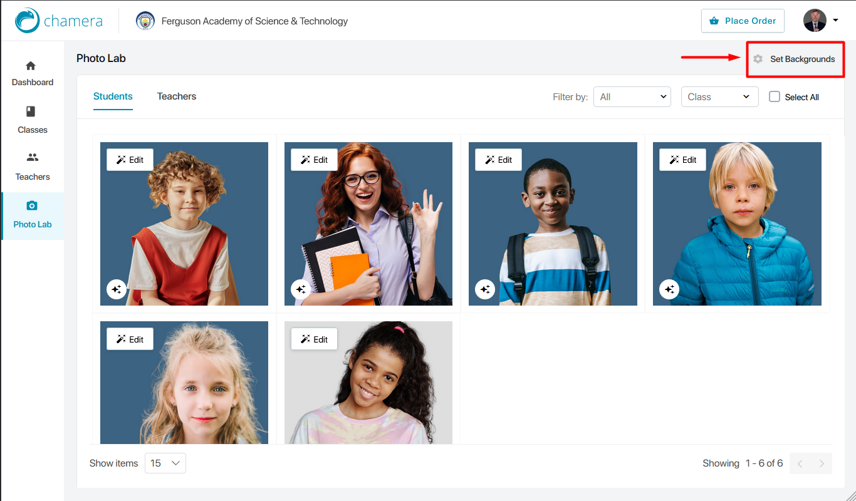Edit the blonde girl's photo
856x501 pixels.
(130, 339)
